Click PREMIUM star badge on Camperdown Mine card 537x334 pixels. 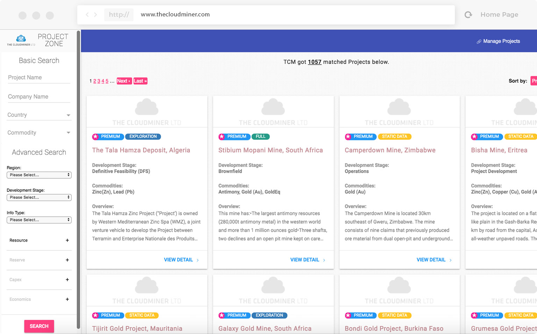[360, 137]
